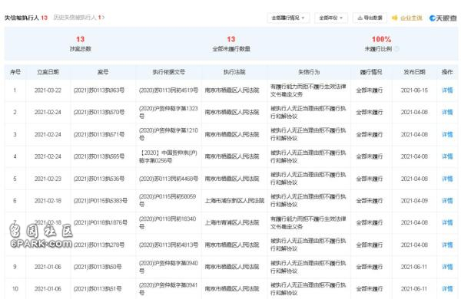The height and width of the screenshot is (299, 461).
Task: Click the 100% 未履行比例 value
Action: [x=381, y=39]
